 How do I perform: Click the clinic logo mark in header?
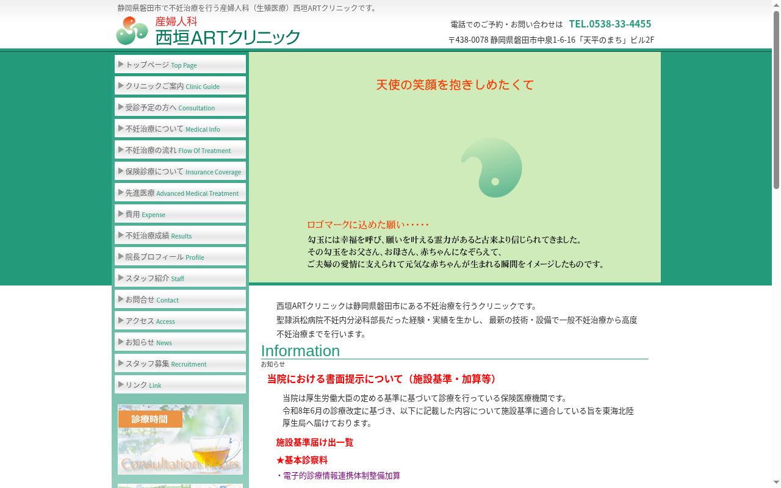(132, 30)
